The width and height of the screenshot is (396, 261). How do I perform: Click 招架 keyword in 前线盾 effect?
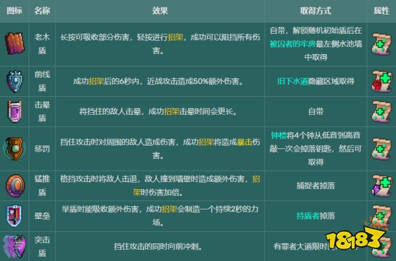point(96,81)
